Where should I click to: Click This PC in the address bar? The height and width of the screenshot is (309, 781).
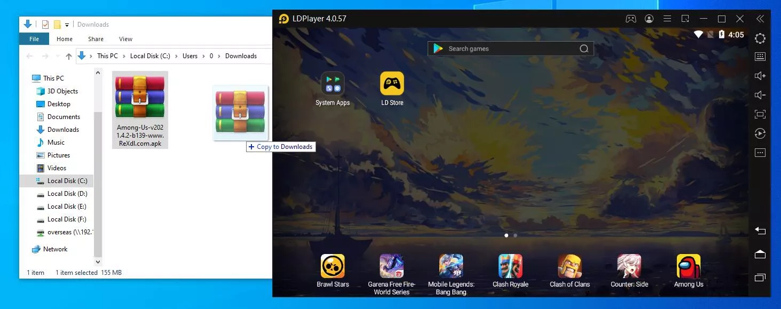pyautogui.click(x=107, y=56)
